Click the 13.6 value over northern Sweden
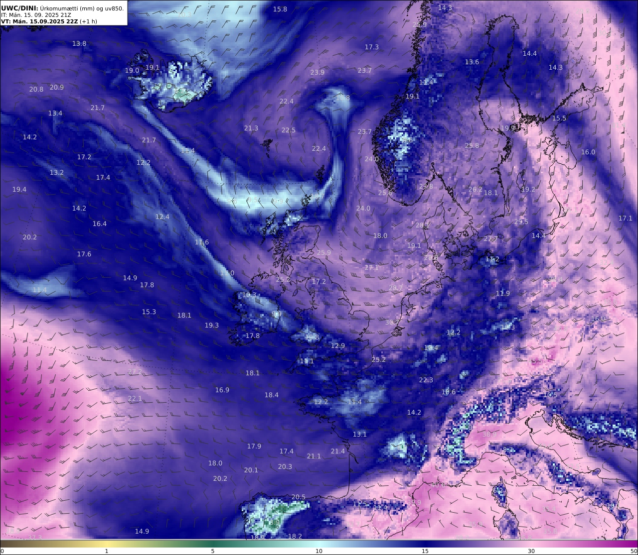This screenshot has width=638, height=555. 472,62
